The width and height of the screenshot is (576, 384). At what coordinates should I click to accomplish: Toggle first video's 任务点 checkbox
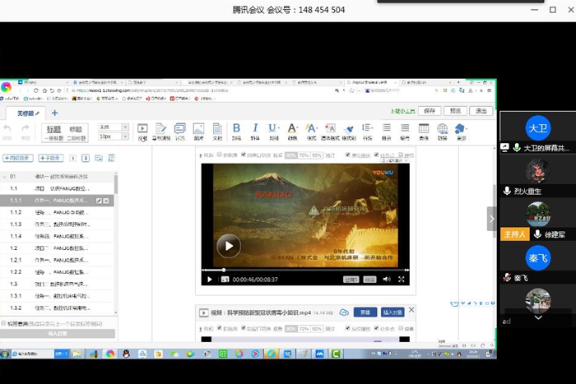pyautogui.click(x=377, y=155)
